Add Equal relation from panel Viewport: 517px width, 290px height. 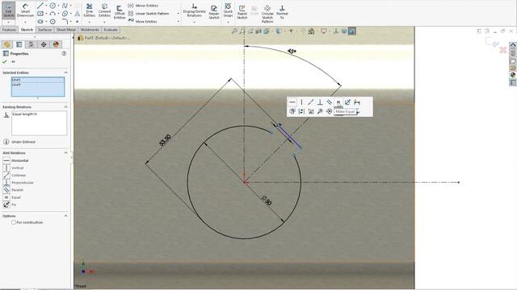point(12,197)
